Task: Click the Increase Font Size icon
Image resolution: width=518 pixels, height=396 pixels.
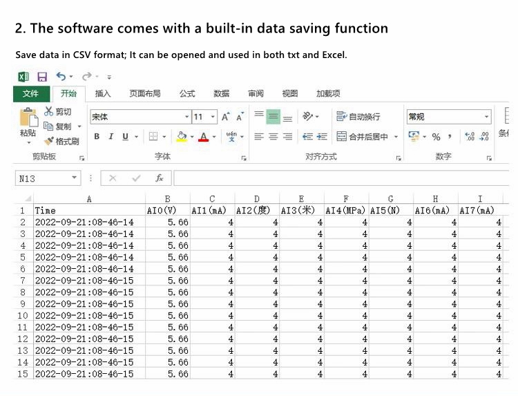Action: (226, 117)
